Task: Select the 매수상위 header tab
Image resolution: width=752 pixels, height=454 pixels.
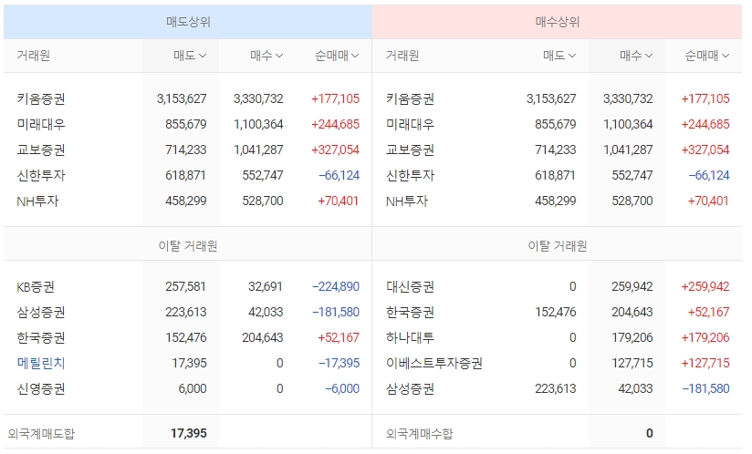Action: 558,22
